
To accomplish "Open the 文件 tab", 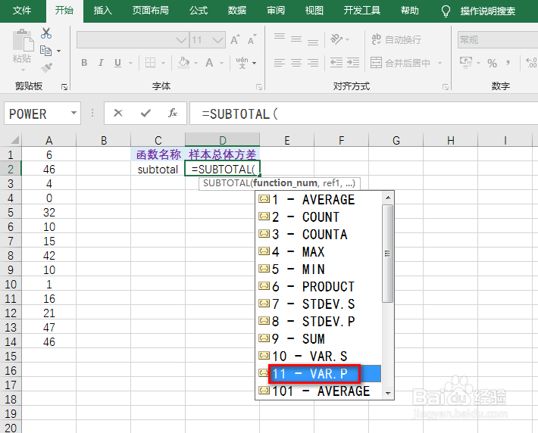I will [22, 11].
